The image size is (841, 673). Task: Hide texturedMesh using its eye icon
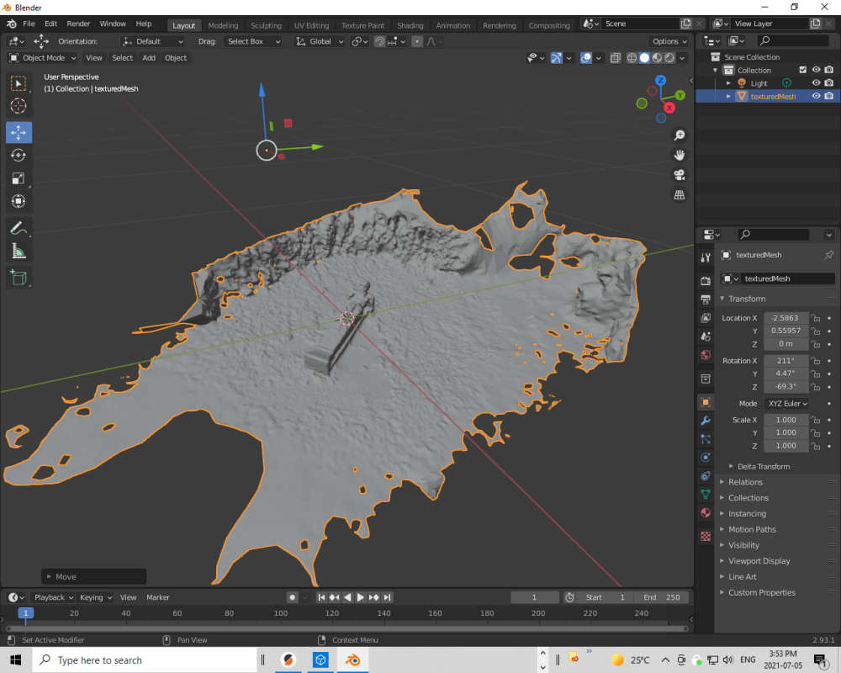point(816,97)
